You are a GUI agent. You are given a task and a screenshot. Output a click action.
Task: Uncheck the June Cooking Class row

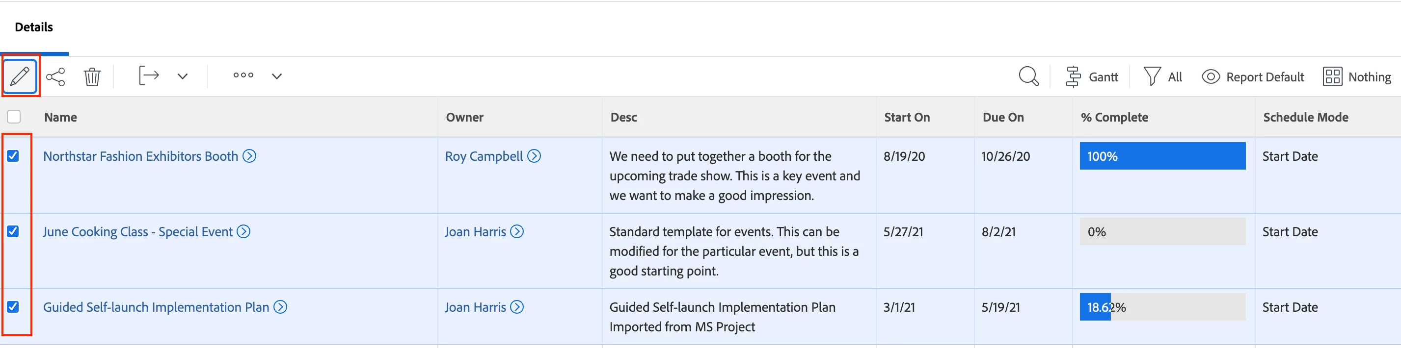click(13, 232)
